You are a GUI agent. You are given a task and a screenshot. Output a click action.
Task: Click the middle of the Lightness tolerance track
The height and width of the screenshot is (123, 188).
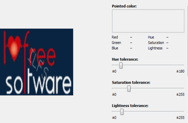pos(148,112)
